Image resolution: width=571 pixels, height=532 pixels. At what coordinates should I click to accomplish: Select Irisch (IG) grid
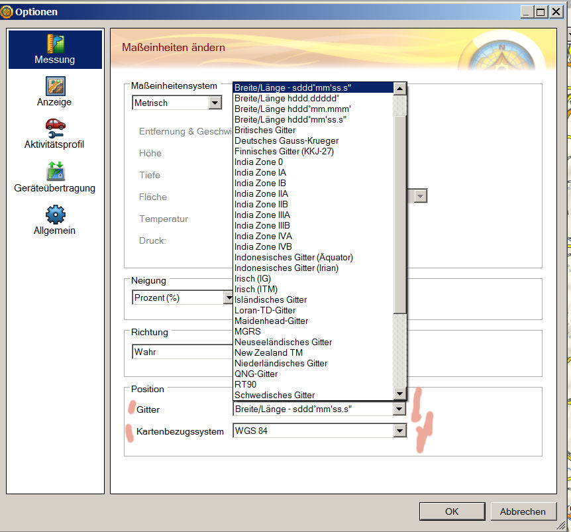tap(313, 278)
